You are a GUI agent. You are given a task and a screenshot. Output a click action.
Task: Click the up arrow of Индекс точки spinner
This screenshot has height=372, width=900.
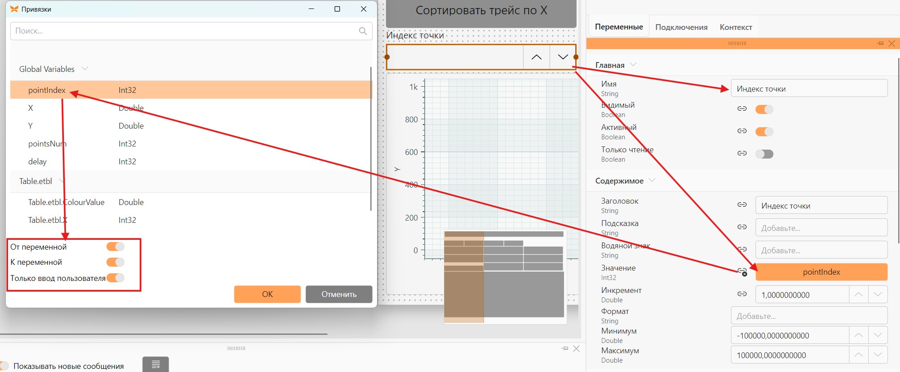pos(536,57)
